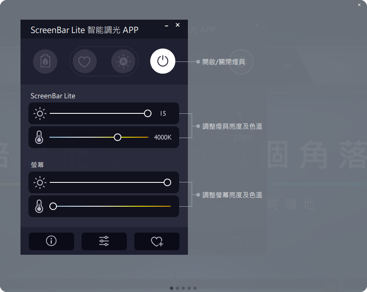
Task: Go to fourth tutorial page dot
Action: 189,288
